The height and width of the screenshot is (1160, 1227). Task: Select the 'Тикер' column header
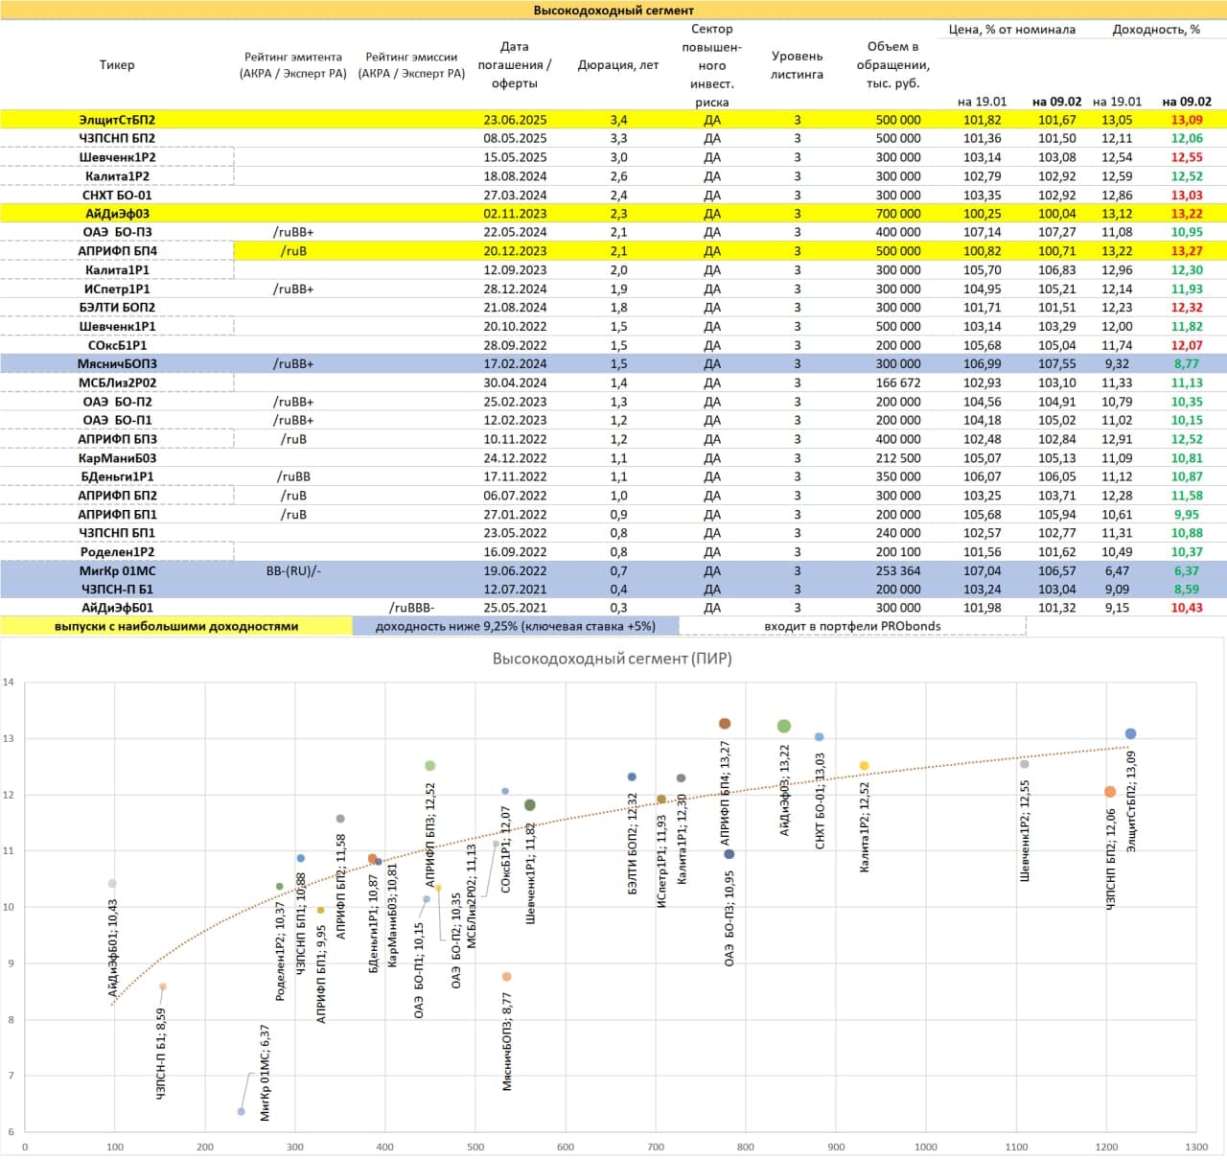(x=117, y=65)
